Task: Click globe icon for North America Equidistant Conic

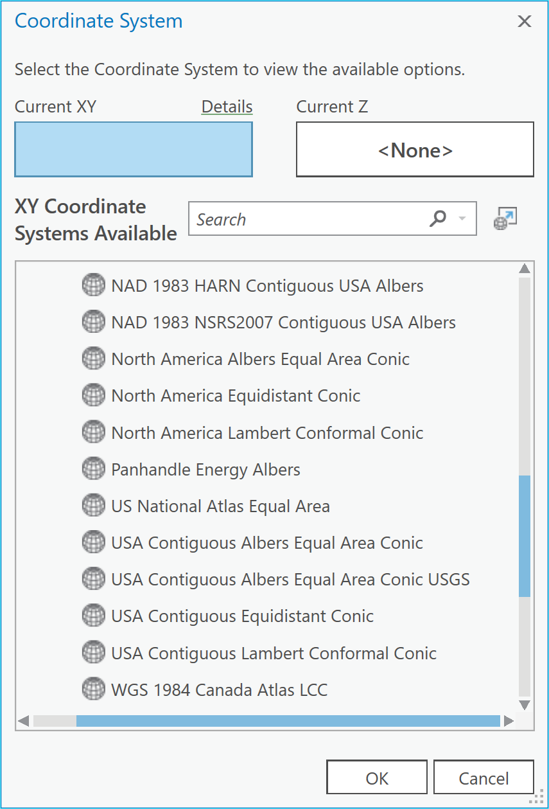Action: coord(94,395)
